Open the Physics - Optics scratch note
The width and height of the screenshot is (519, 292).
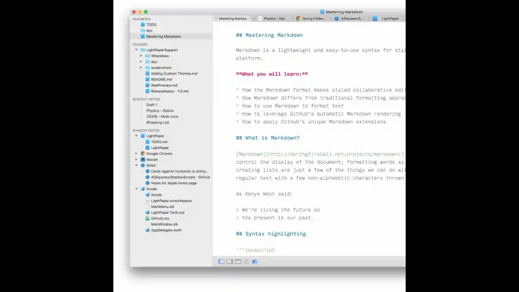pos(160,111)
